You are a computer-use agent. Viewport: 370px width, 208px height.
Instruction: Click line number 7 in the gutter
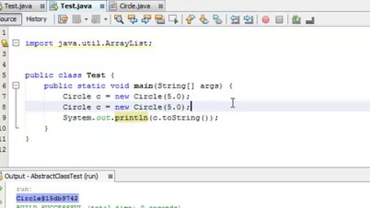point(4,96)
